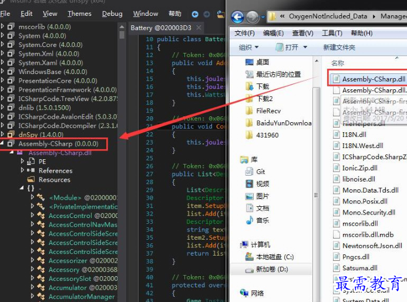Click Explorer forward navigation button
The height and width of the screenshot is (302, 407).
[x=253, y=17]
